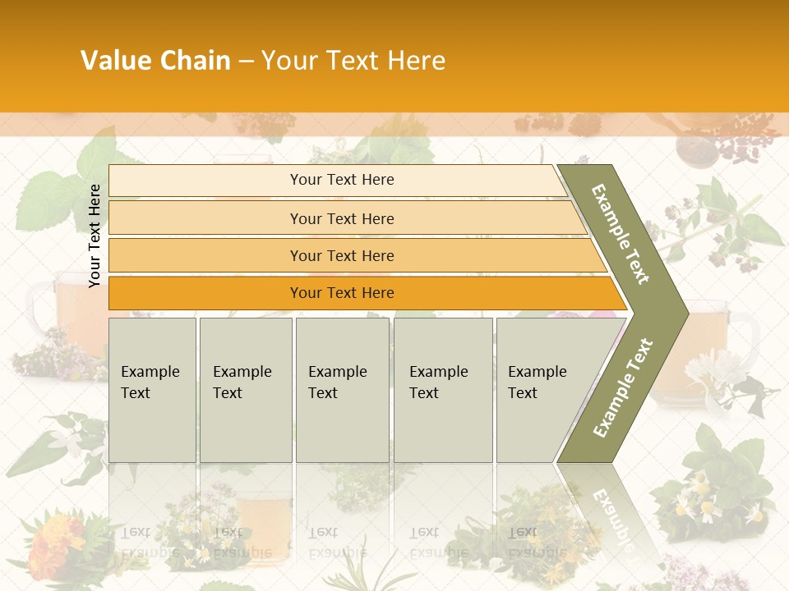Click the third gray 'Example Text' box
Image resolution: width=789 pixels, height=591 pixels.
point(342,390)
